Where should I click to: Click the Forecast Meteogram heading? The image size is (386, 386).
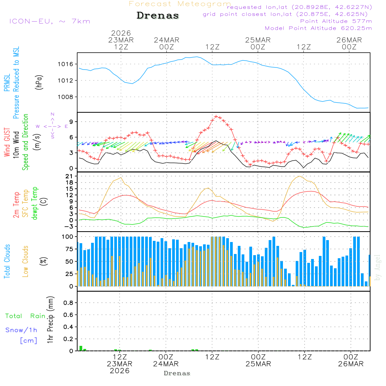click(x=180, y=4)
